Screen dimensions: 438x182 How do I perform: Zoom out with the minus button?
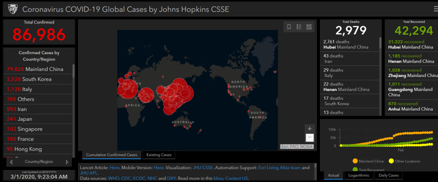(310, 137)
